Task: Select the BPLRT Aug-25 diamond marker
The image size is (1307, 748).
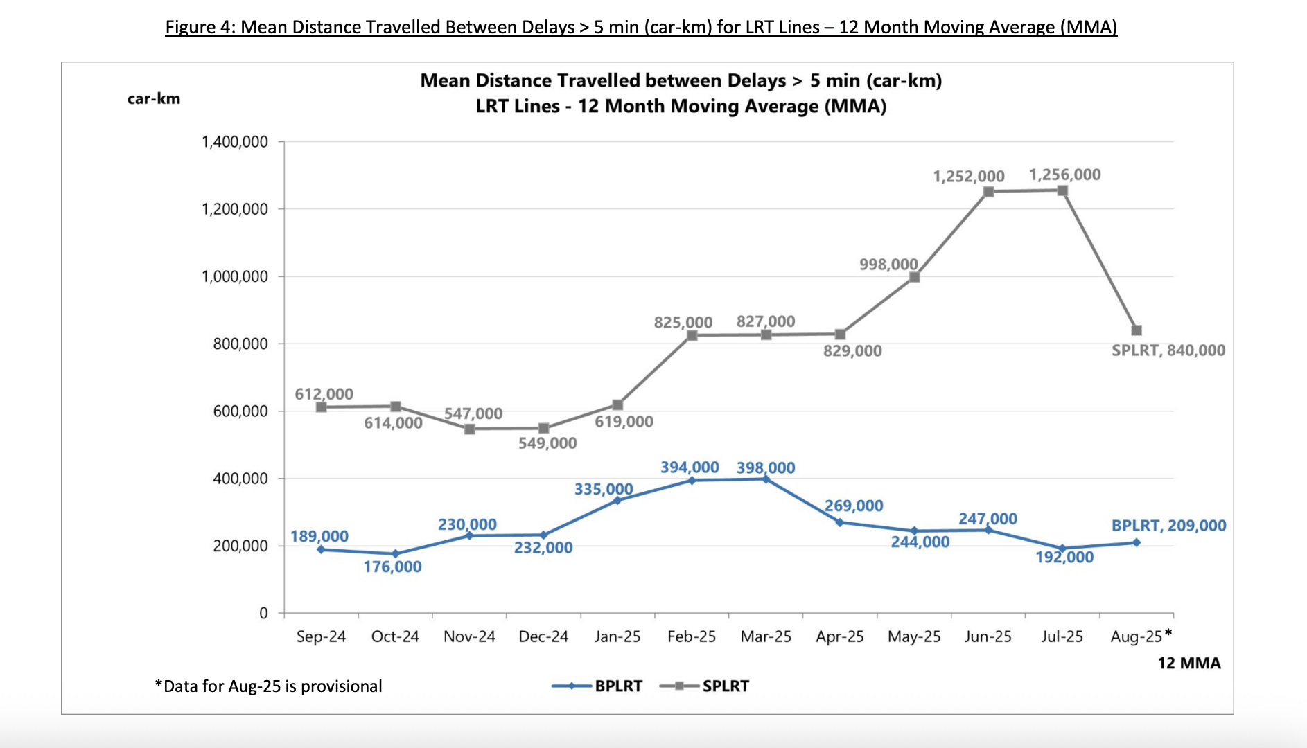Action: [x=1137, y=542]
